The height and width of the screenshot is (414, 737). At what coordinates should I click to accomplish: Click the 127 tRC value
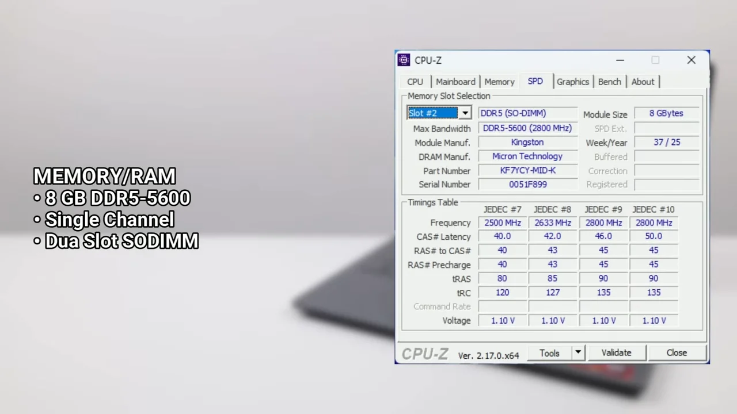click(x=552, y=292)
